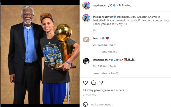This screenshot has height=107, width=171.
Task: View 353 likes on lethalshooter's comment
Action: [103, 66]
